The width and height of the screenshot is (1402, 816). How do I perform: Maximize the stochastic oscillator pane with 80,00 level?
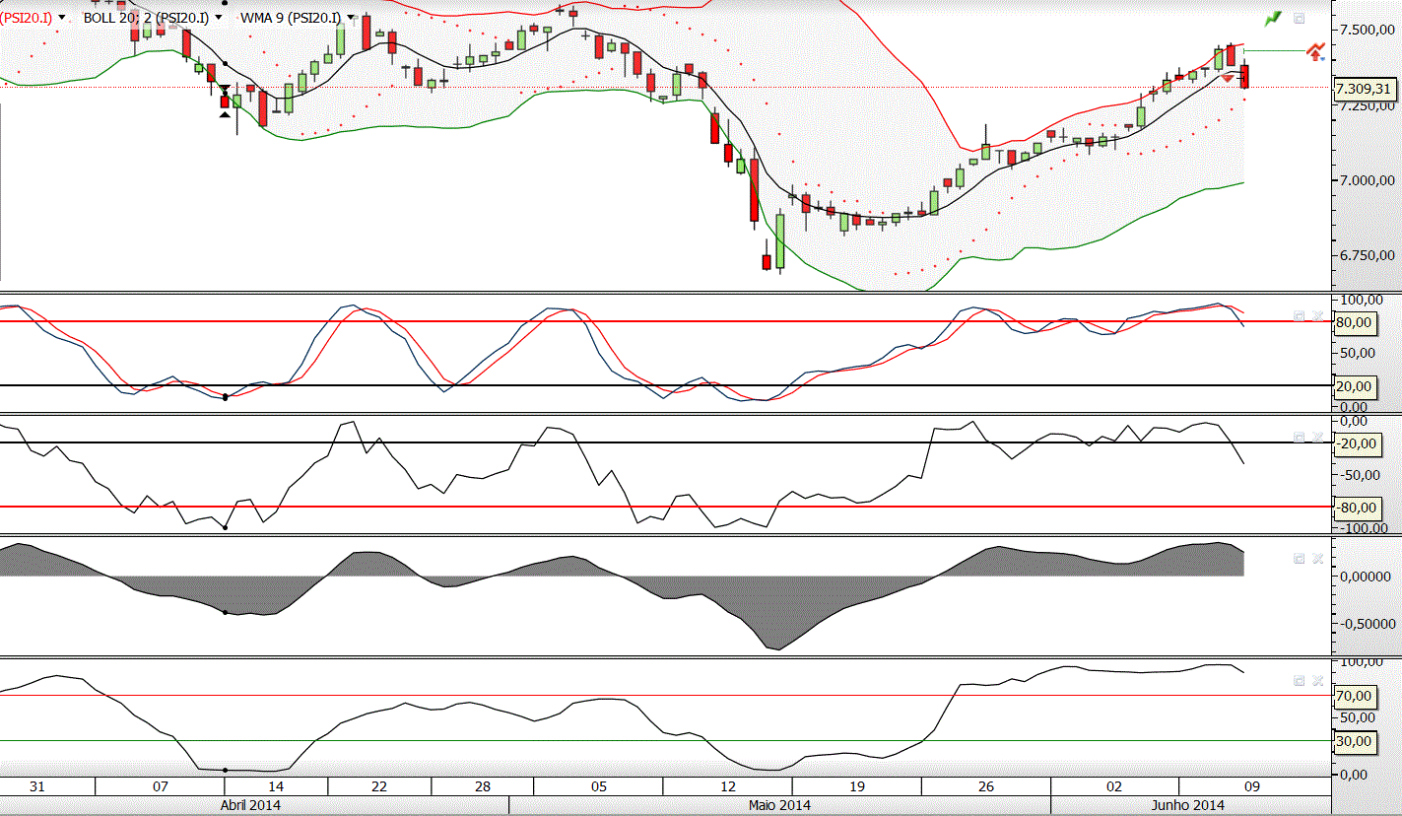pos(1299,315)
